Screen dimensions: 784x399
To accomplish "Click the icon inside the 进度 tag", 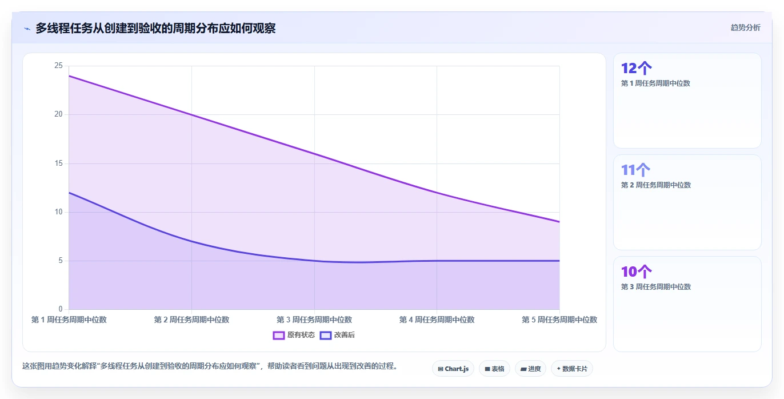I will tap(523, 369).
